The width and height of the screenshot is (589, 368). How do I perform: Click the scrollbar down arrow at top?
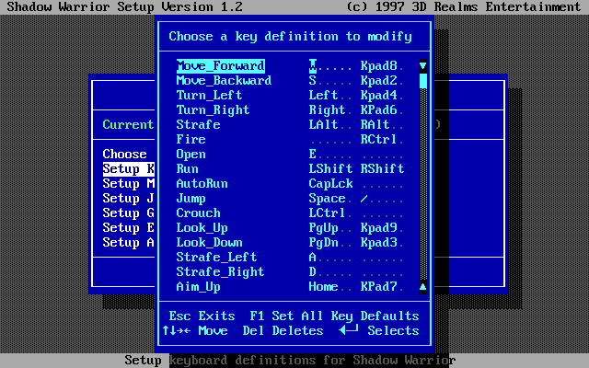coord(423,66)
